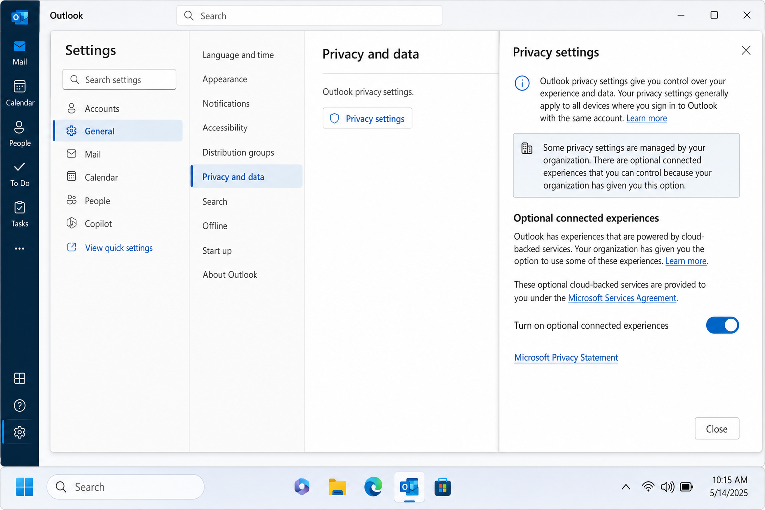Open Microsoft Privacy Statement link

pos(566,357)
